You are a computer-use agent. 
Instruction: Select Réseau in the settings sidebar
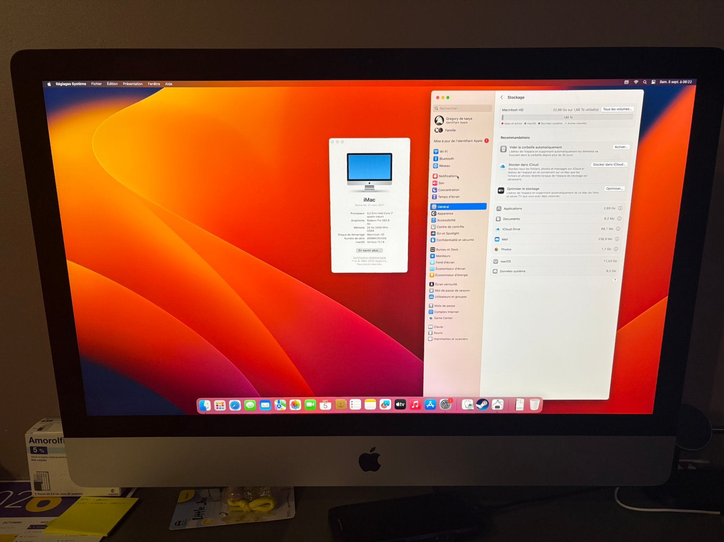[x=442, y=166]
